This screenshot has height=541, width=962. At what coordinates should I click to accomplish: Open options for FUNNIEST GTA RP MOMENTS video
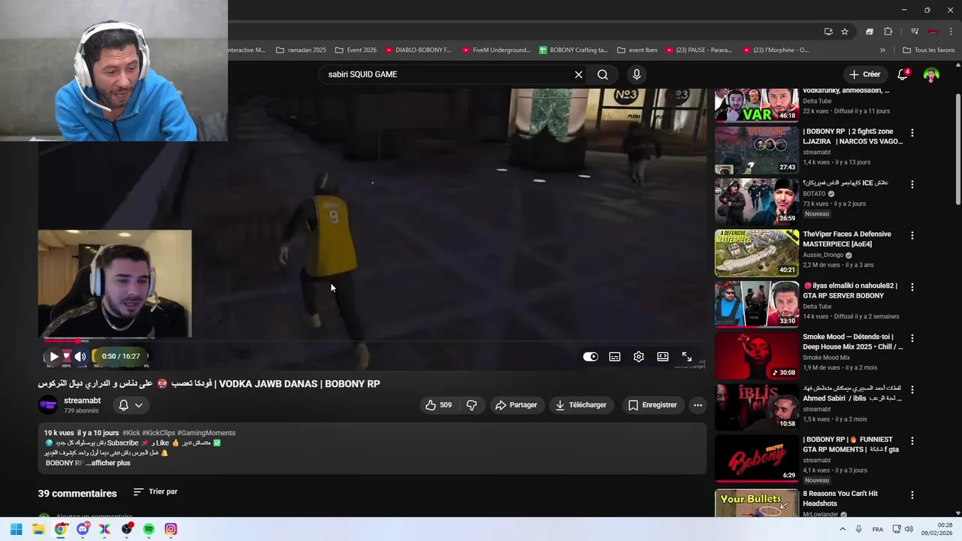[x=912, y=441]
